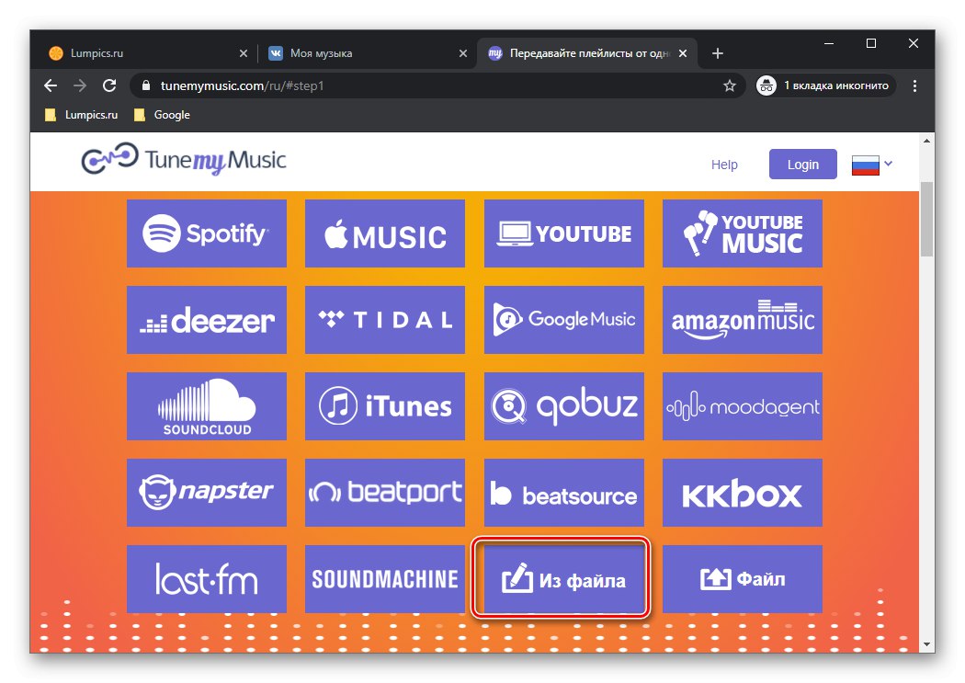Click the scrollbar up arrow
The width and height of the screenshot is (965, 683).
coord(926,141)
